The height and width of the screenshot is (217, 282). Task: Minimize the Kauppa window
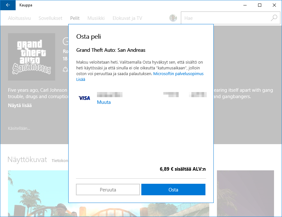tap(245, 5)
